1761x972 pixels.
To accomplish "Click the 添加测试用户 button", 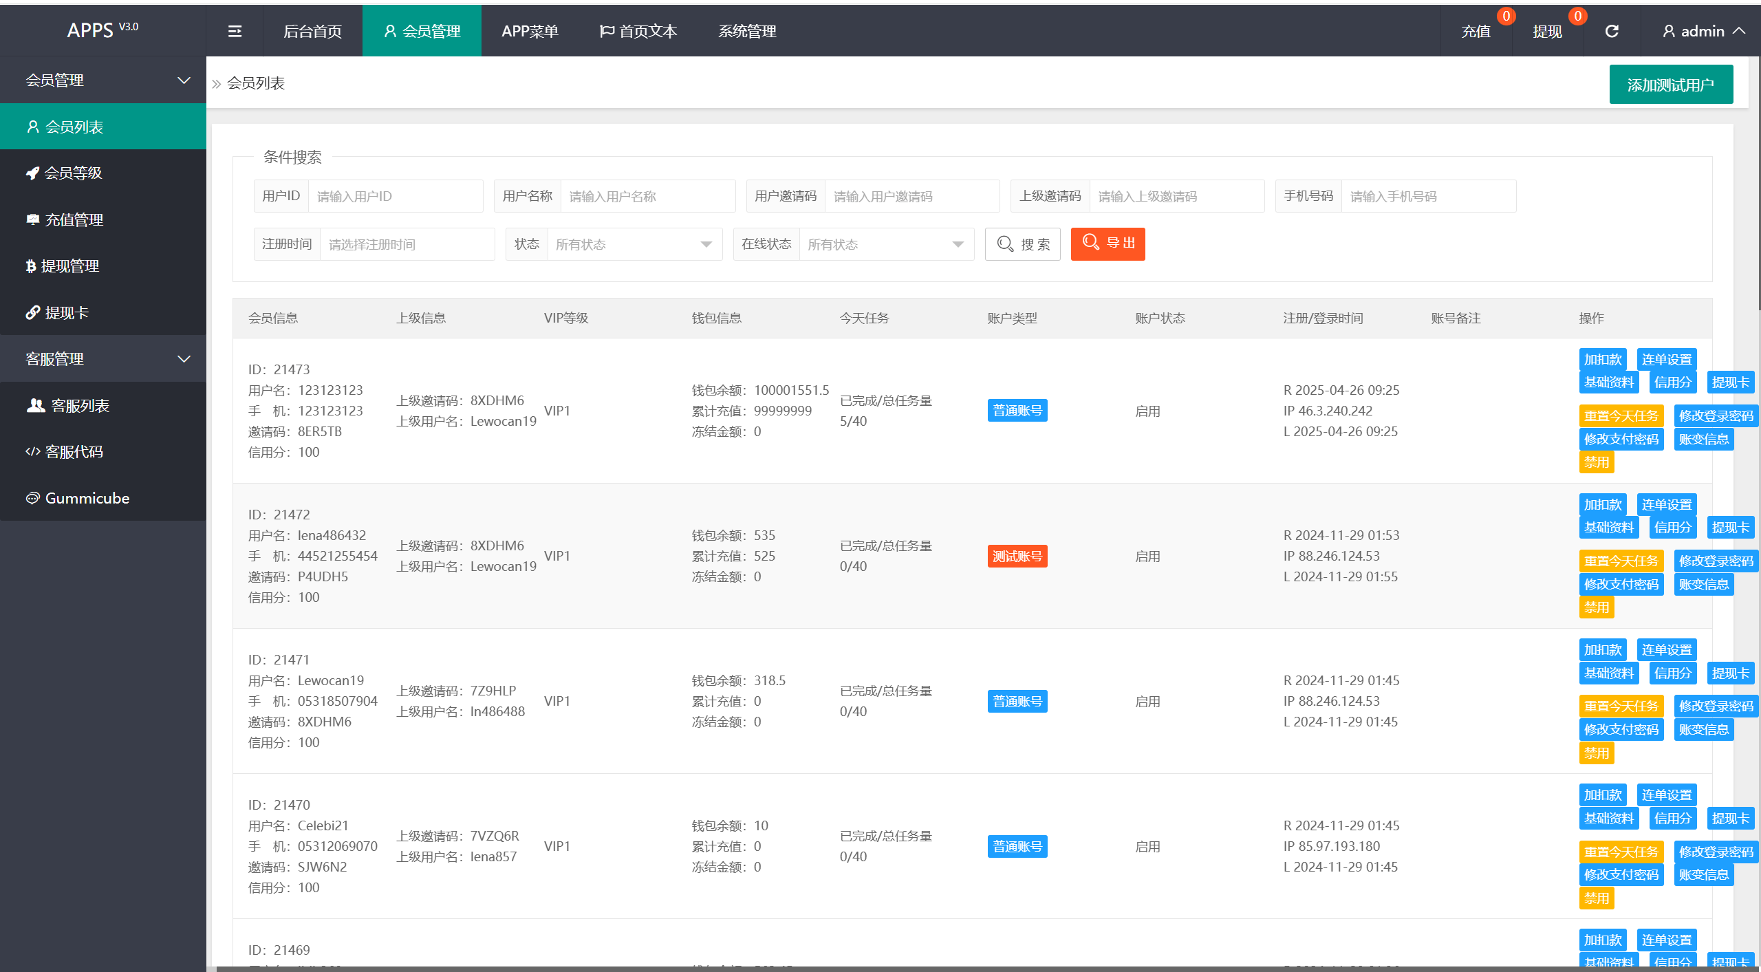I will point(1670,85).
